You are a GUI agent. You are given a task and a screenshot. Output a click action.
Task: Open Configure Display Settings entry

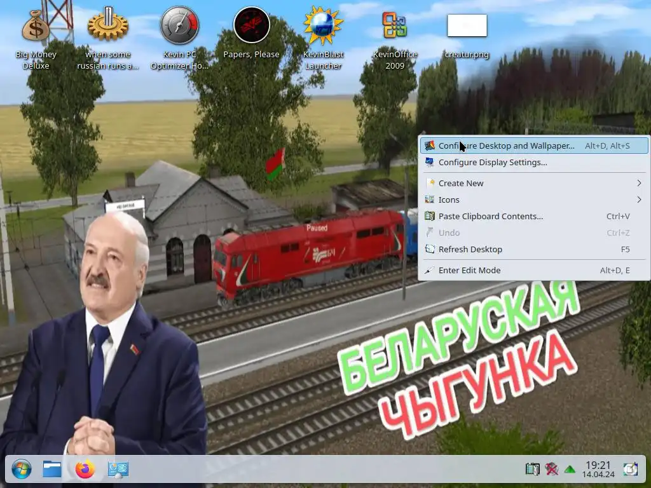click(534, 162)
